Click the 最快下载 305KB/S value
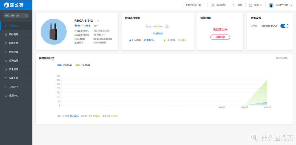The width and height of the screenshot is (296, 145). (115, 116)
